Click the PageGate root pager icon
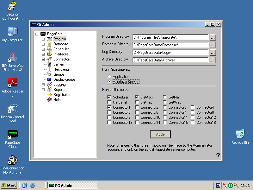Viewport: 253px width, 190px height. click(x=43, y=34)
